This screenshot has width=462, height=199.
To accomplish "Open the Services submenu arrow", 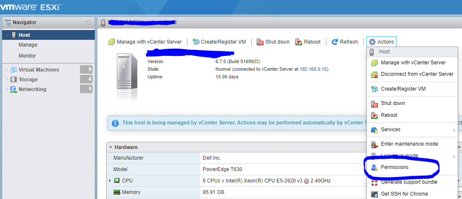I will (454, 130).
